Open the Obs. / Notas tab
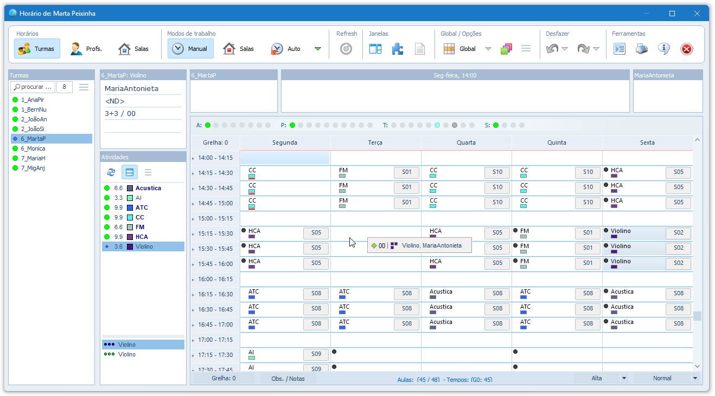The width and height of the screenshot is (715, 396). (288, 378)
